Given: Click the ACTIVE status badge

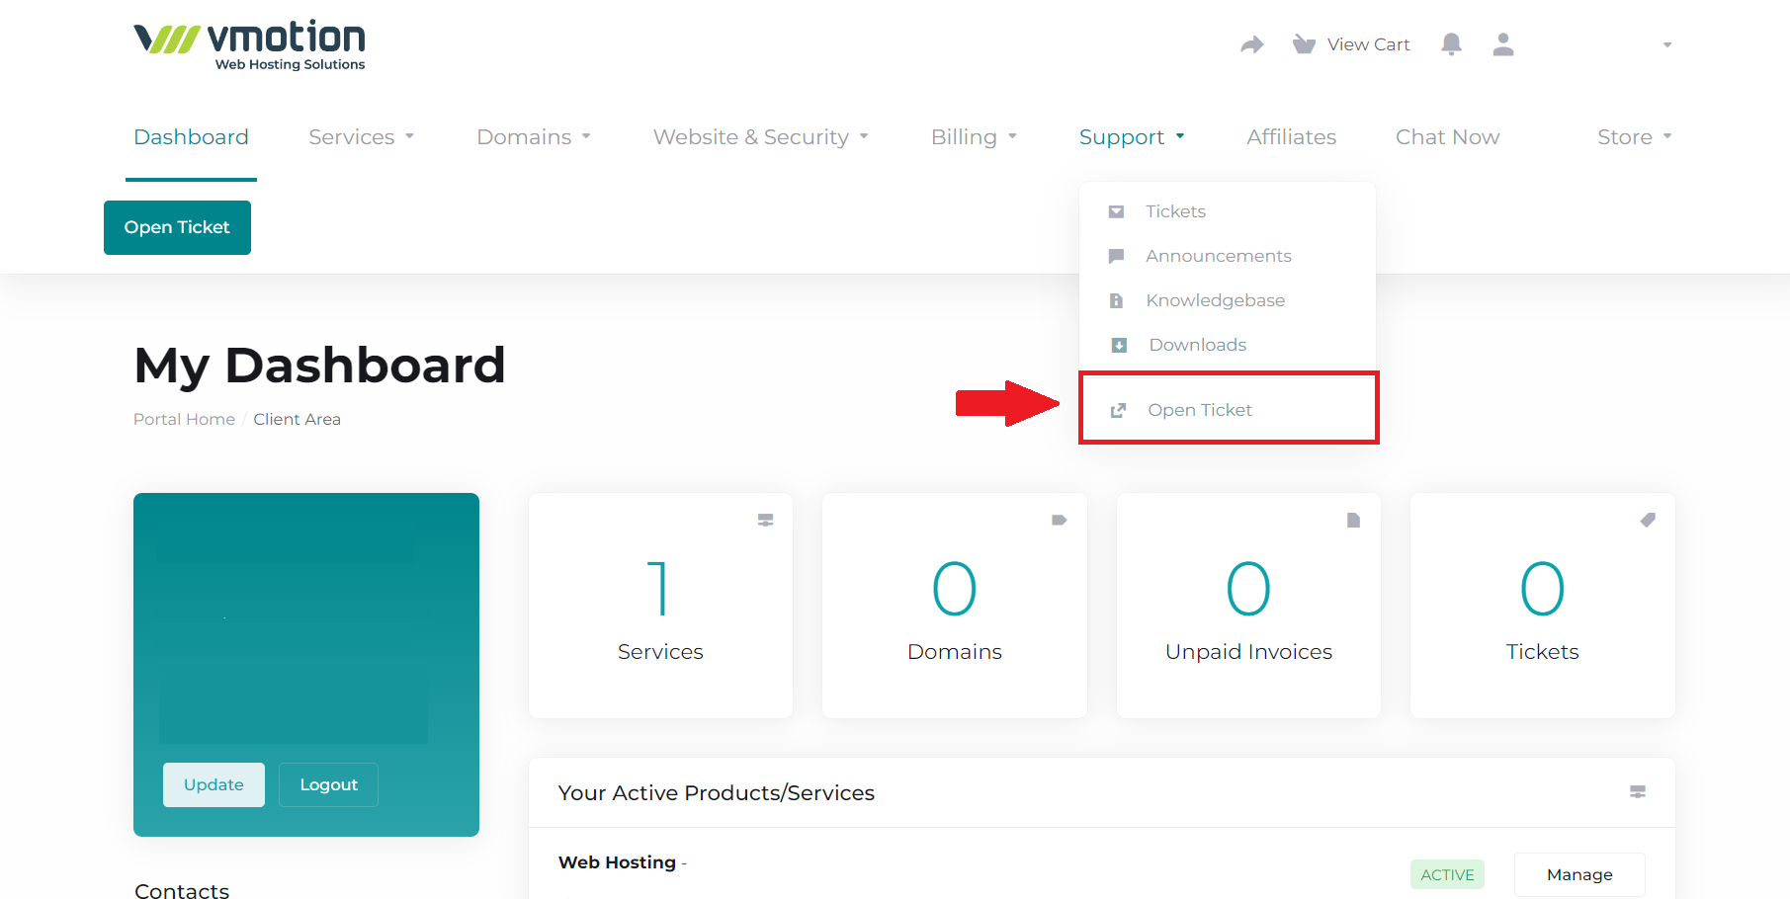Looking at the screenshot, I should click(x=1447, y=874).
